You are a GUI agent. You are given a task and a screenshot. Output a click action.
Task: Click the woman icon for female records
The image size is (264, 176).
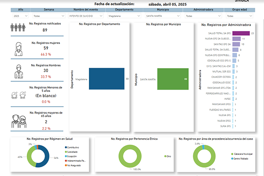click(x=18, y=49)
